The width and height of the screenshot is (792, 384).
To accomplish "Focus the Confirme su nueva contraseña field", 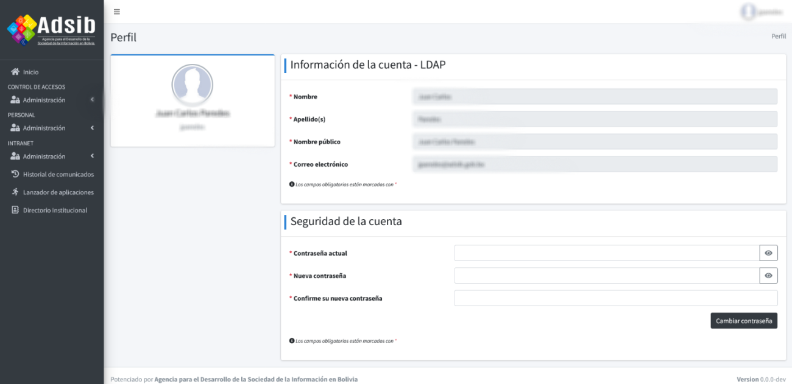I will tap(615, 298).
